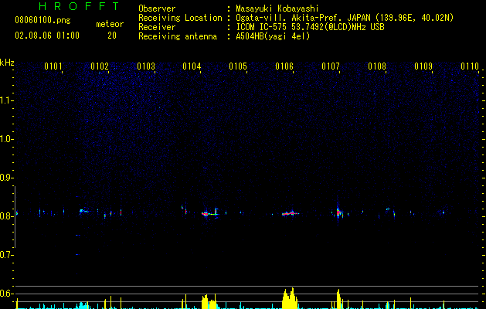Click the meteor count label
486x309 pixels.
[x=110, y=24]
